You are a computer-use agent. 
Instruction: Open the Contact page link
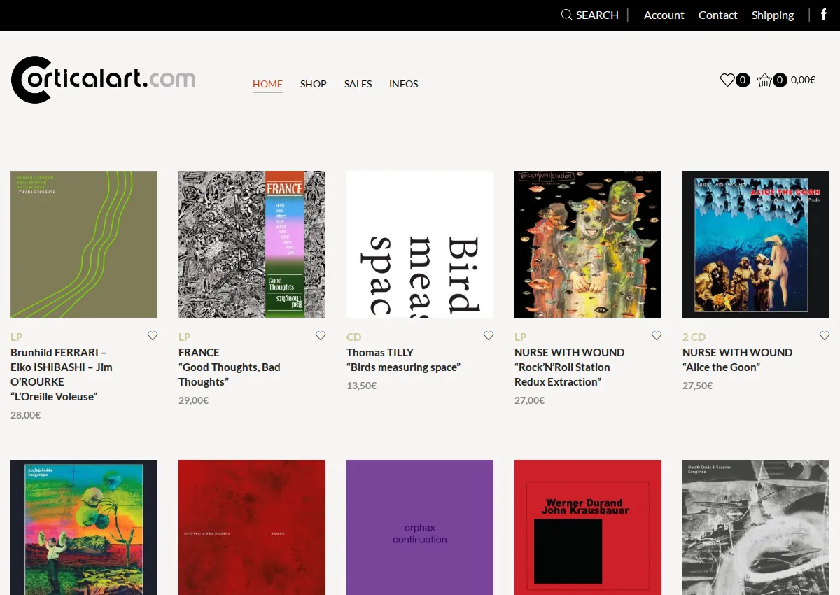click(718, 15)
